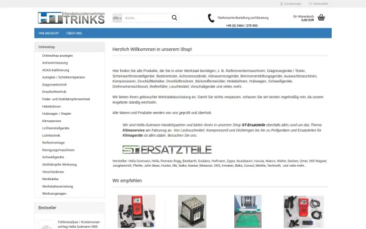Open recommended product, green calibration mat
The height and width of the screenshot is (229, 366).
click(248, 211)
